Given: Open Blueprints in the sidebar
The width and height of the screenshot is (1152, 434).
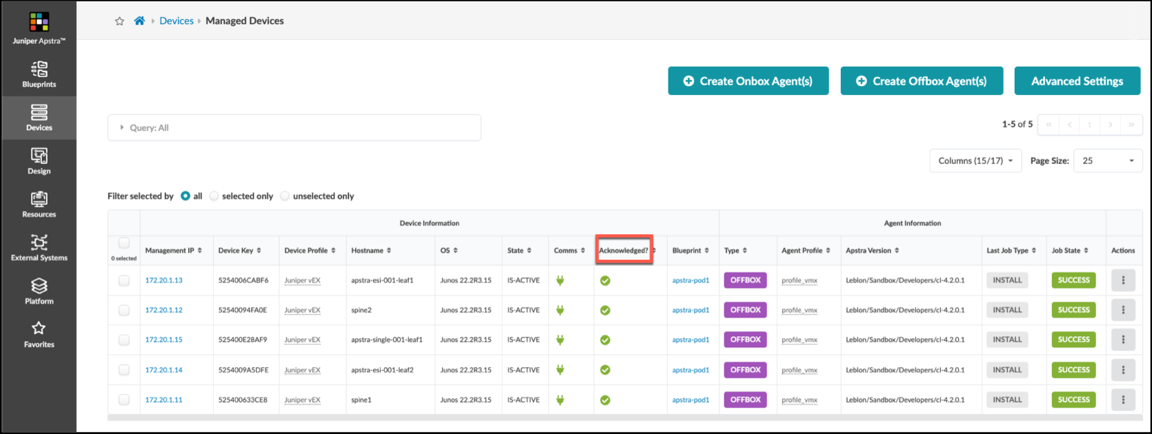Looking at the screenshot, I should click(39, 74).
